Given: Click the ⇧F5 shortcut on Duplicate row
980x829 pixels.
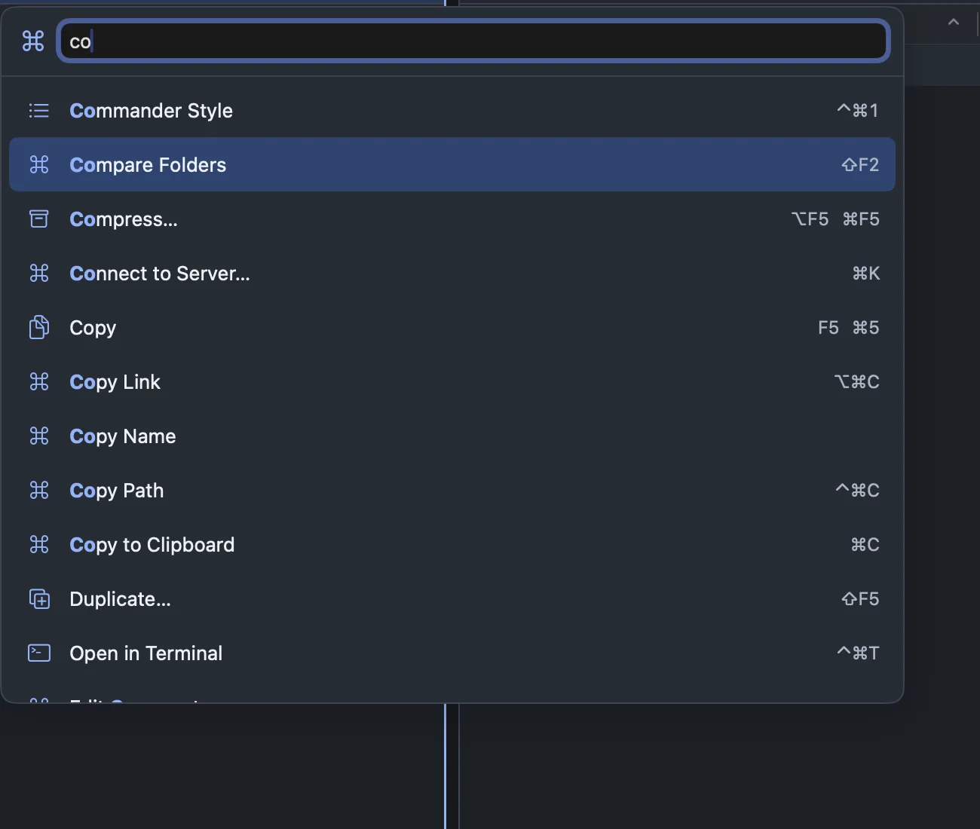Looking at the screenshot, I should (860, 598).
